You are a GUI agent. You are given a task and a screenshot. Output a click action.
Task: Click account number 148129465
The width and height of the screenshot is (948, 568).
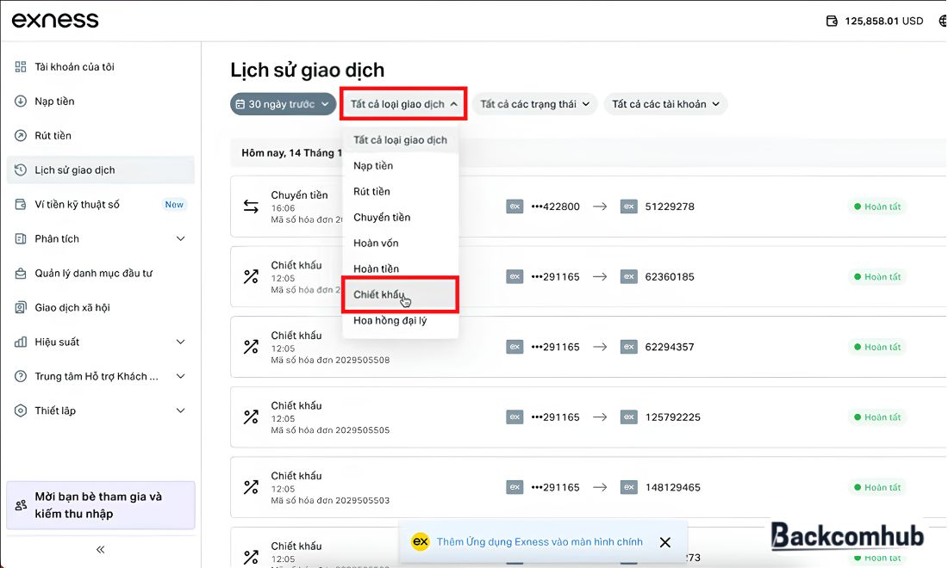click(672, 487)
